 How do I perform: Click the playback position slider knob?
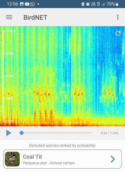point(21,133)
